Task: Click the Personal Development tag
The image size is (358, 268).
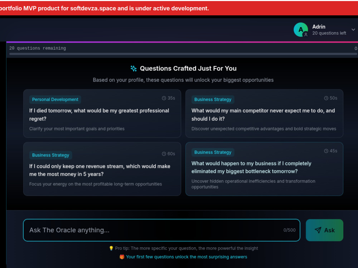Action: point(55,100)
